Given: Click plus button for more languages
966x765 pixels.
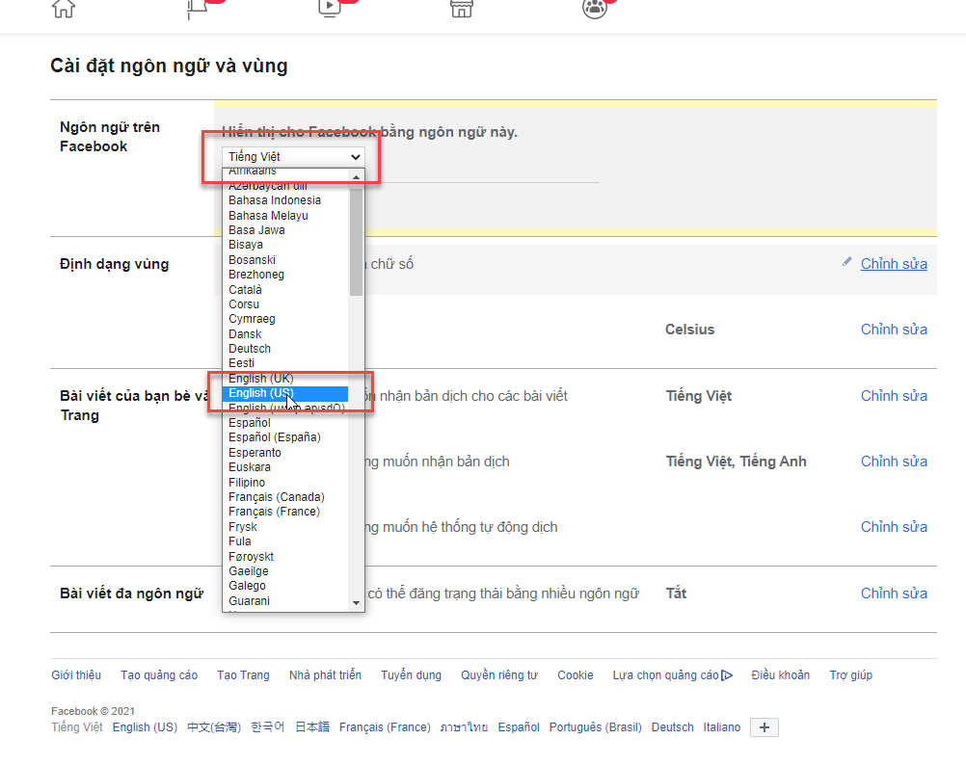Looking at the screenshot, I should coord(765,727).
